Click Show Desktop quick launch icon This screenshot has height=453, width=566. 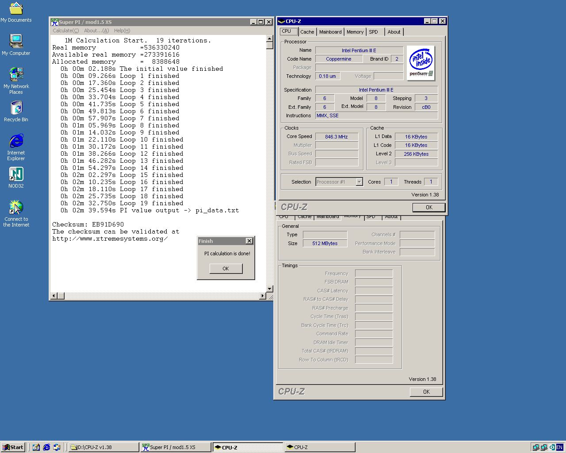36,447
